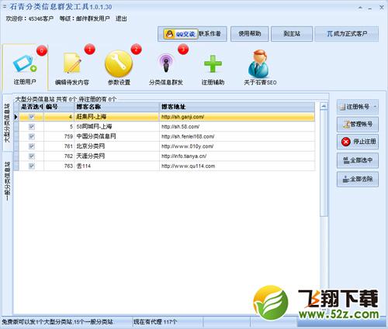Screen dimensions: 388x329
Task: Switch to 一般分类信息站 vertical tab
Action: pyautogui.click(x=8, y=181)
